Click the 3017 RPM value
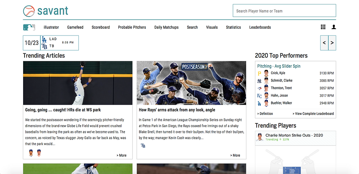The height and width of the screenshot is (174, 359). click(x=327, y=96)
